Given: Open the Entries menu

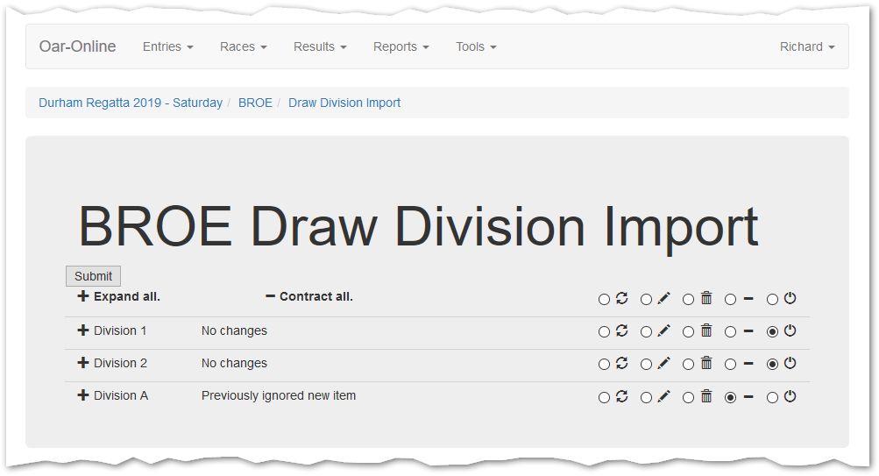Looking at the screenshot, I should (167, 46).
